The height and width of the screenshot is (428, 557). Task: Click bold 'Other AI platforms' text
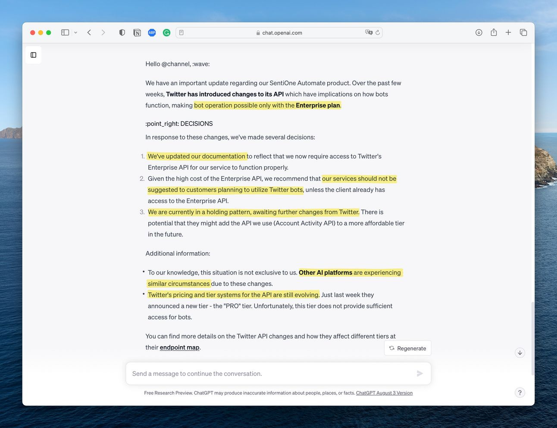pyautogui.click(x=325, y=272)
